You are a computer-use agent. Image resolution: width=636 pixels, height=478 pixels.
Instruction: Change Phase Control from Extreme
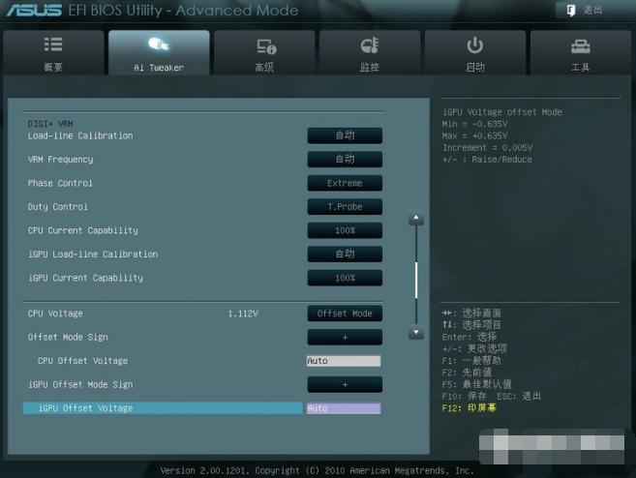point(345,184)
